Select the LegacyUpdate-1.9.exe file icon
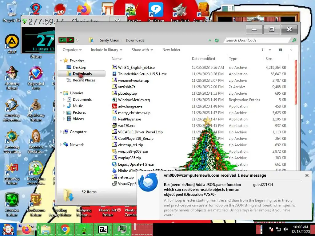The image size is (315, 236). coord(114,164)
